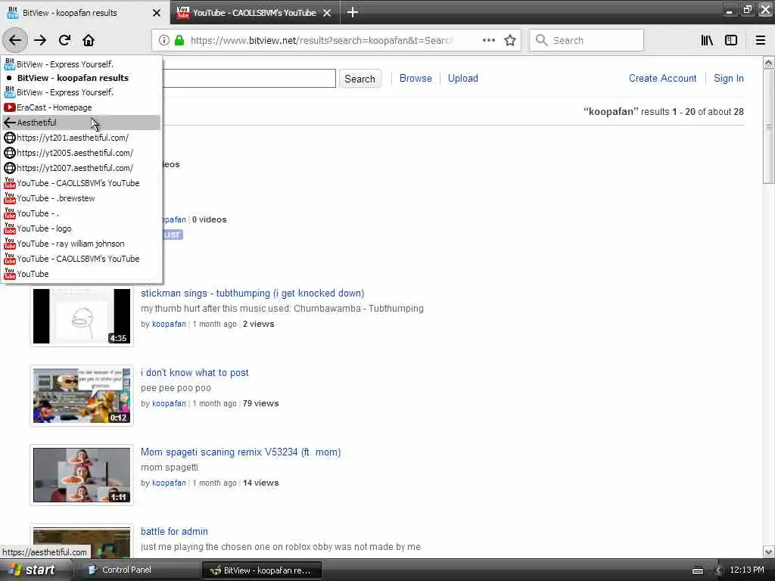Open the Library icon in toolbar
The width and height of the screenshot is (775, 581).
707,40
